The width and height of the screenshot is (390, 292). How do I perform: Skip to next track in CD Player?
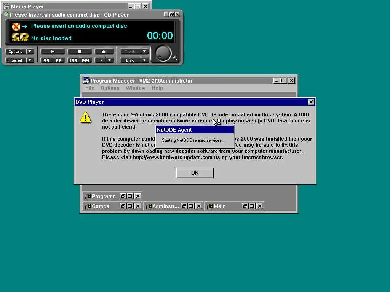click(86, 60)
